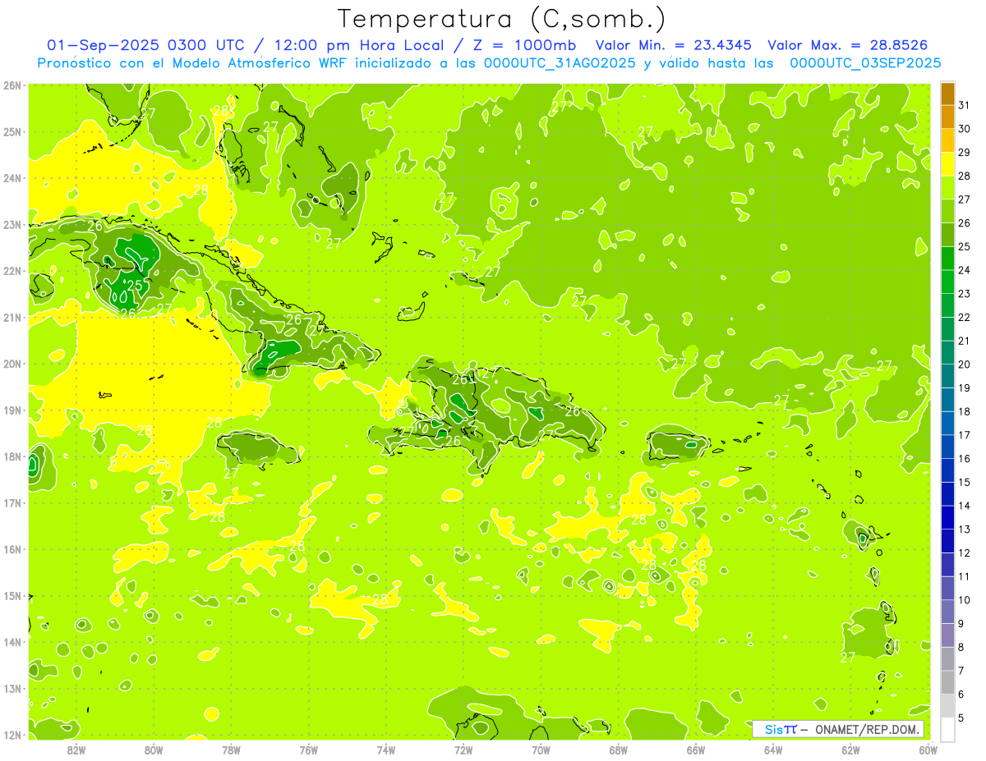Select 'Valor Min. = 23.4345' text
The height and width of the screenshot is (761, 986).
pos(673,45)
